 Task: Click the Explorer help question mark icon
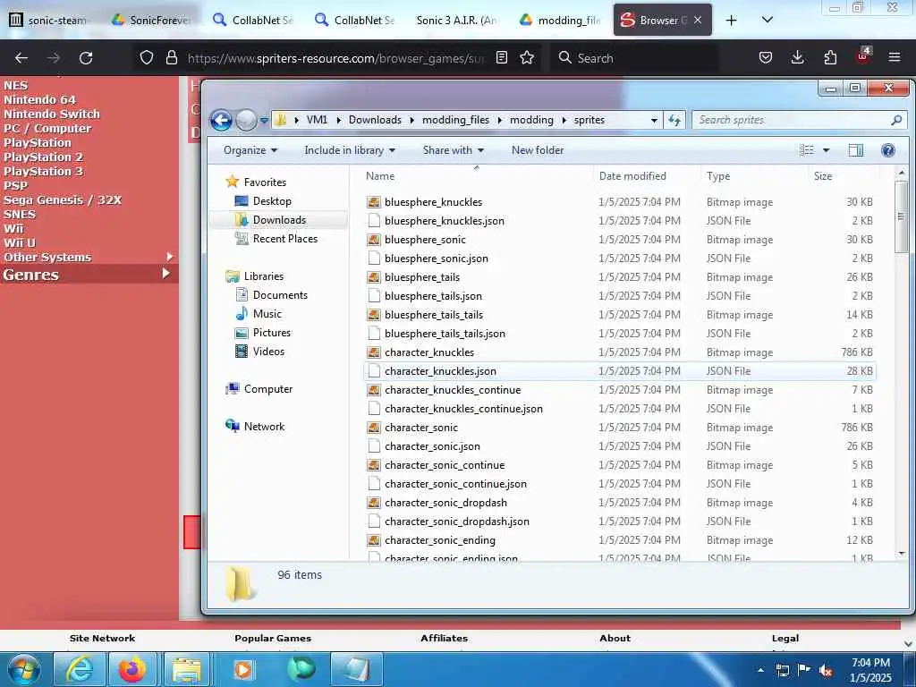(x=887, y=150)
